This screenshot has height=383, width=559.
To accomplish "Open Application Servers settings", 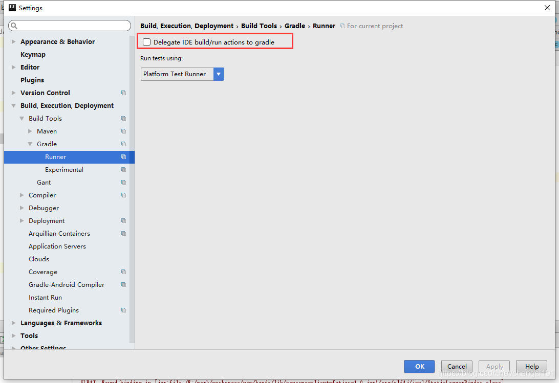I will click(57, 246).
